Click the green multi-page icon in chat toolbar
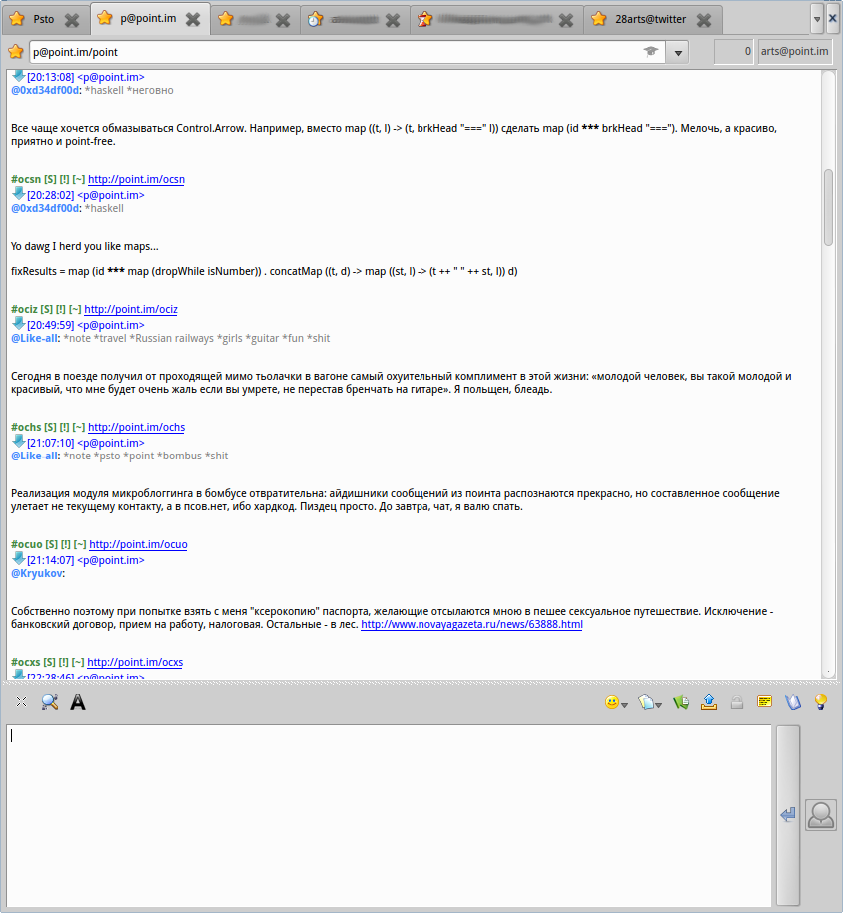 point(681,702)
